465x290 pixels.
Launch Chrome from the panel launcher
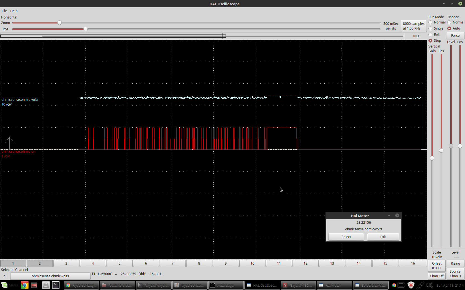pos(24,285)
